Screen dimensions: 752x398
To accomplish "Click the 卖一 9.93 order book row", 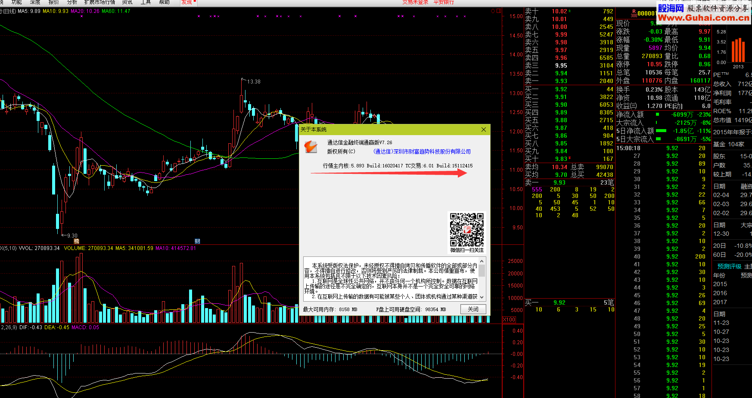I will point(569,81).
